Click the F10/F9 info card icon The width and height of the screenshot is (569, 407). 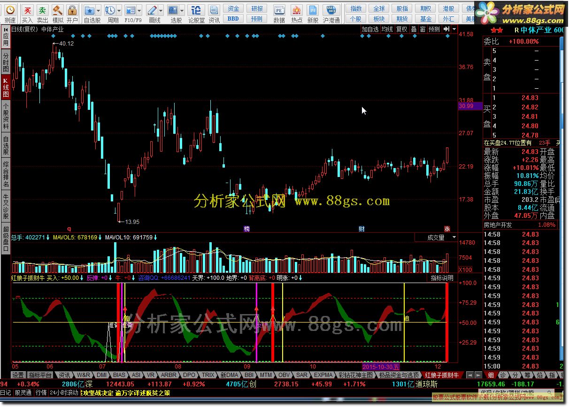[x=131, y=9]
